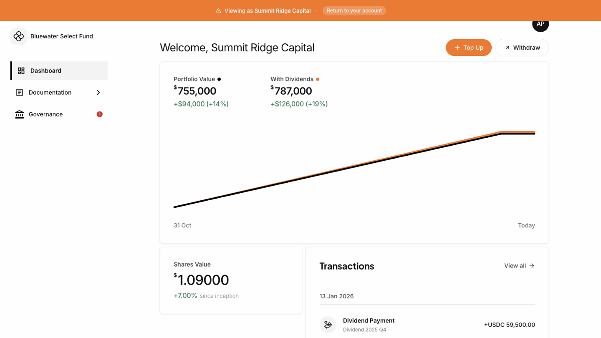Expand the Documentation chevron arrow
The image size is (601, 338).
point(98,93)
